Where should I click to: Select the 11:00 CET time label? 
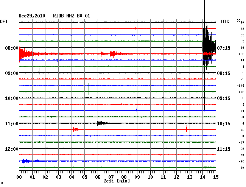pos(12,124)
